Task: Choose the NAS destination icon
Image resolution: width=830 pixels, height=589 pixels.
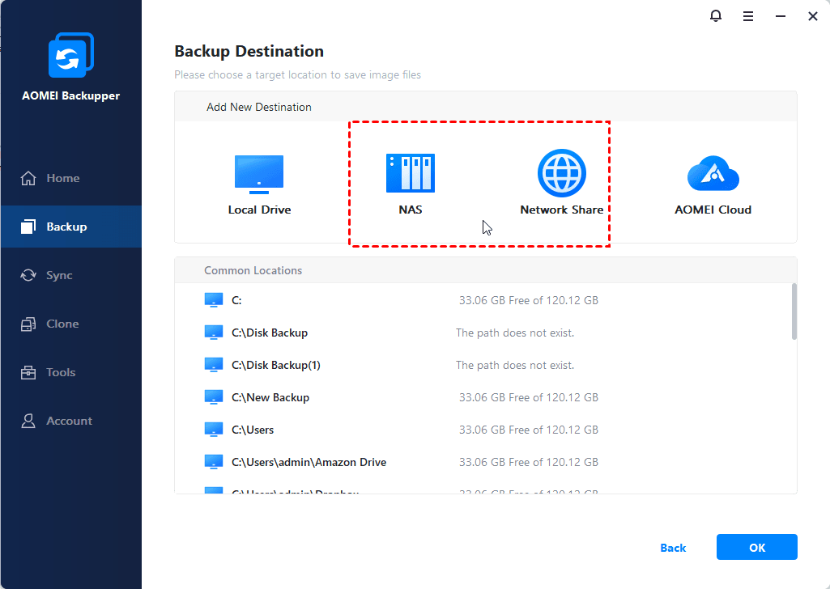Action: coord(410,173)
